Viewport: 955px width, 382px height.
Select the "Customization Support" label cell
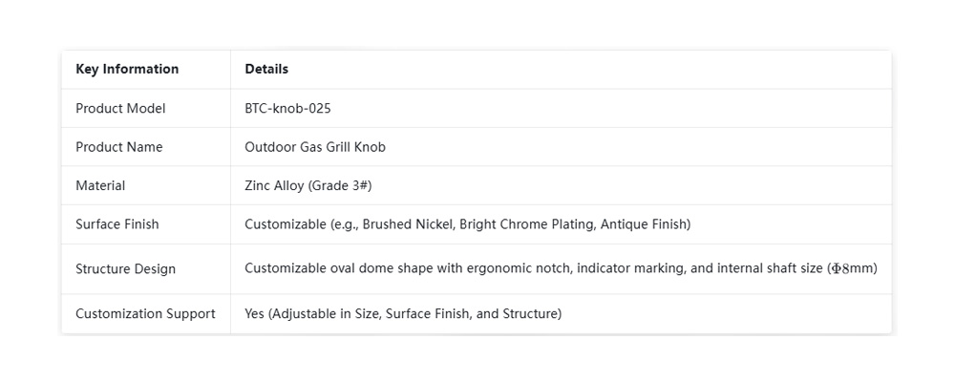click(x=145, y=313)
